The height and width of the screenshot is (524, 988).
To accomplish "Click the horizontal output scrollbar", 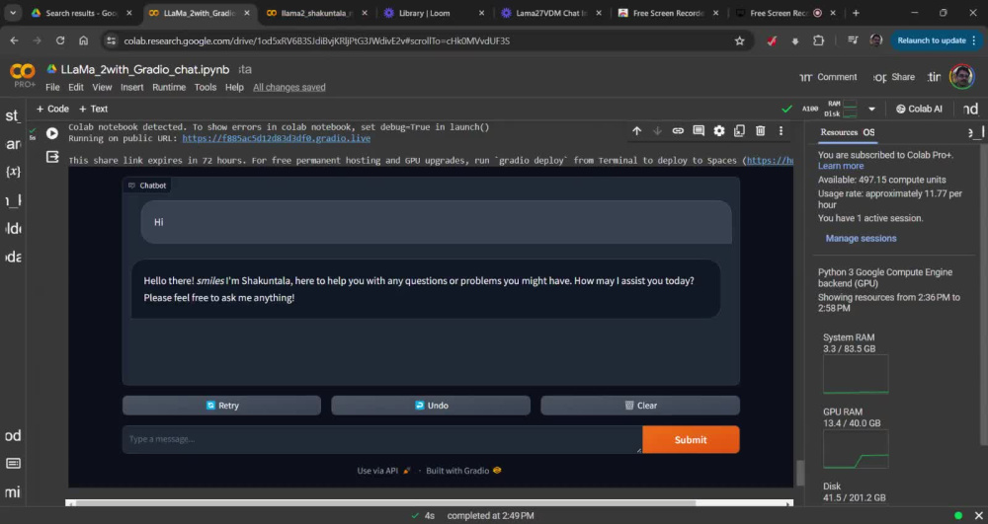I will [429, 503].
